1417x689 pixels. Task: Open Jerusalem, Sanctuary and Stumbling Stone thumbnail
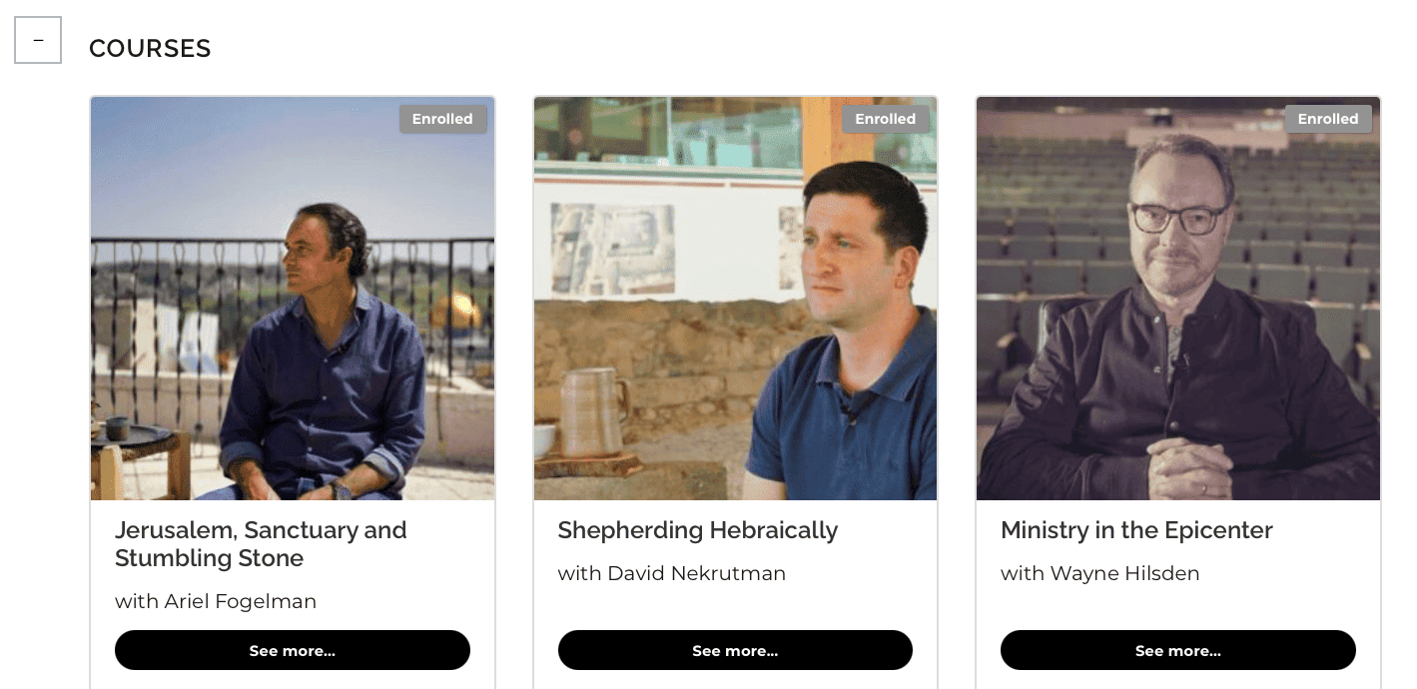[x=293, y=299]
